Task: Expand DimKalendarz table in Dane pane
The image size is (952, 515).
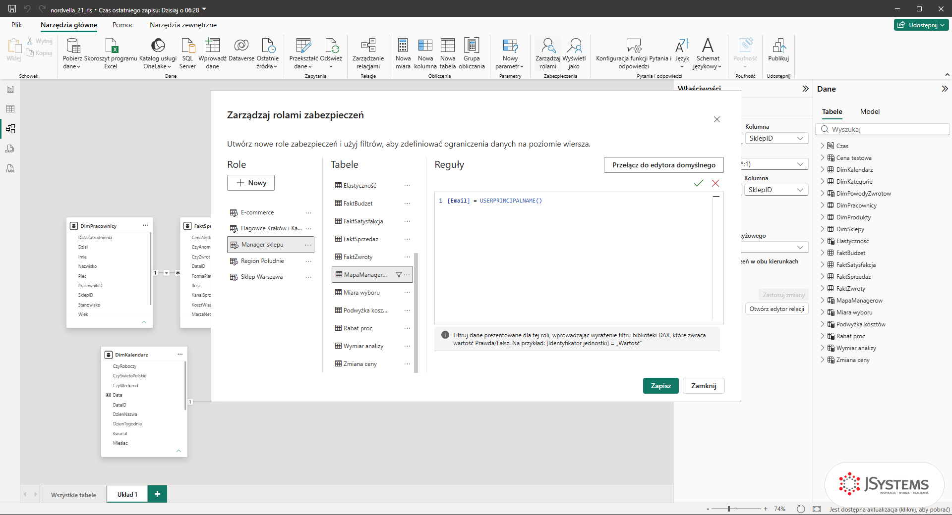Action: click(x=823, y=169)
